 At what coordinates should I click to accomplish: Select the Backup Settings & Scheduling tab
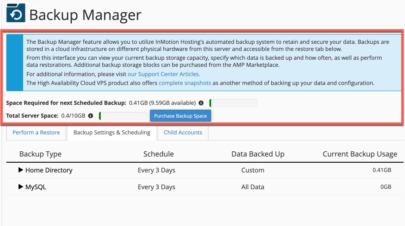click(112, 133)
